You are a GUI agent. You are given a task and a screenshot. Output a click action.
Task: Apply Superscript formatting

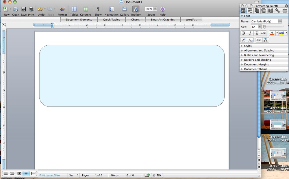[x=244, y=40]
